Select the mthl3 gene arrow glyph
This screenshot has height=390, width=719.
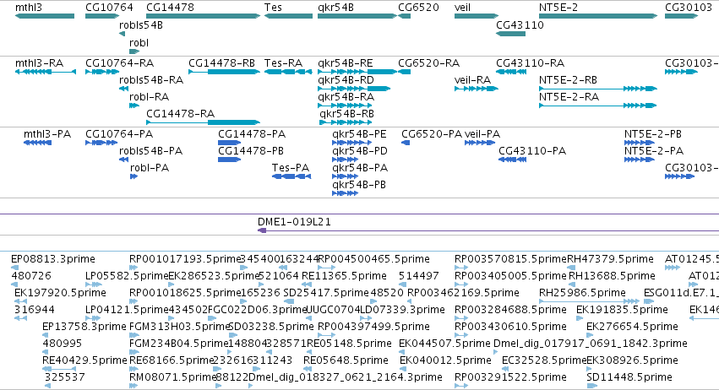pos(45,16)
